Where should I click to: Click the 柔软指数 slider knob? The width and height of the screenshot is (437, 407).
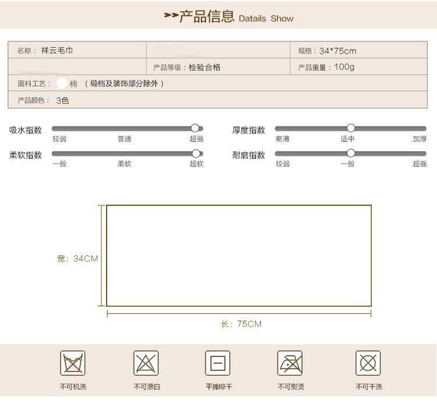tap(196, 153)
